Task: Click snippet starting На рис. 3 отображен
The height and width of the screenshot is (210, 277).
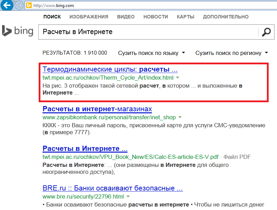Action: 143,89
